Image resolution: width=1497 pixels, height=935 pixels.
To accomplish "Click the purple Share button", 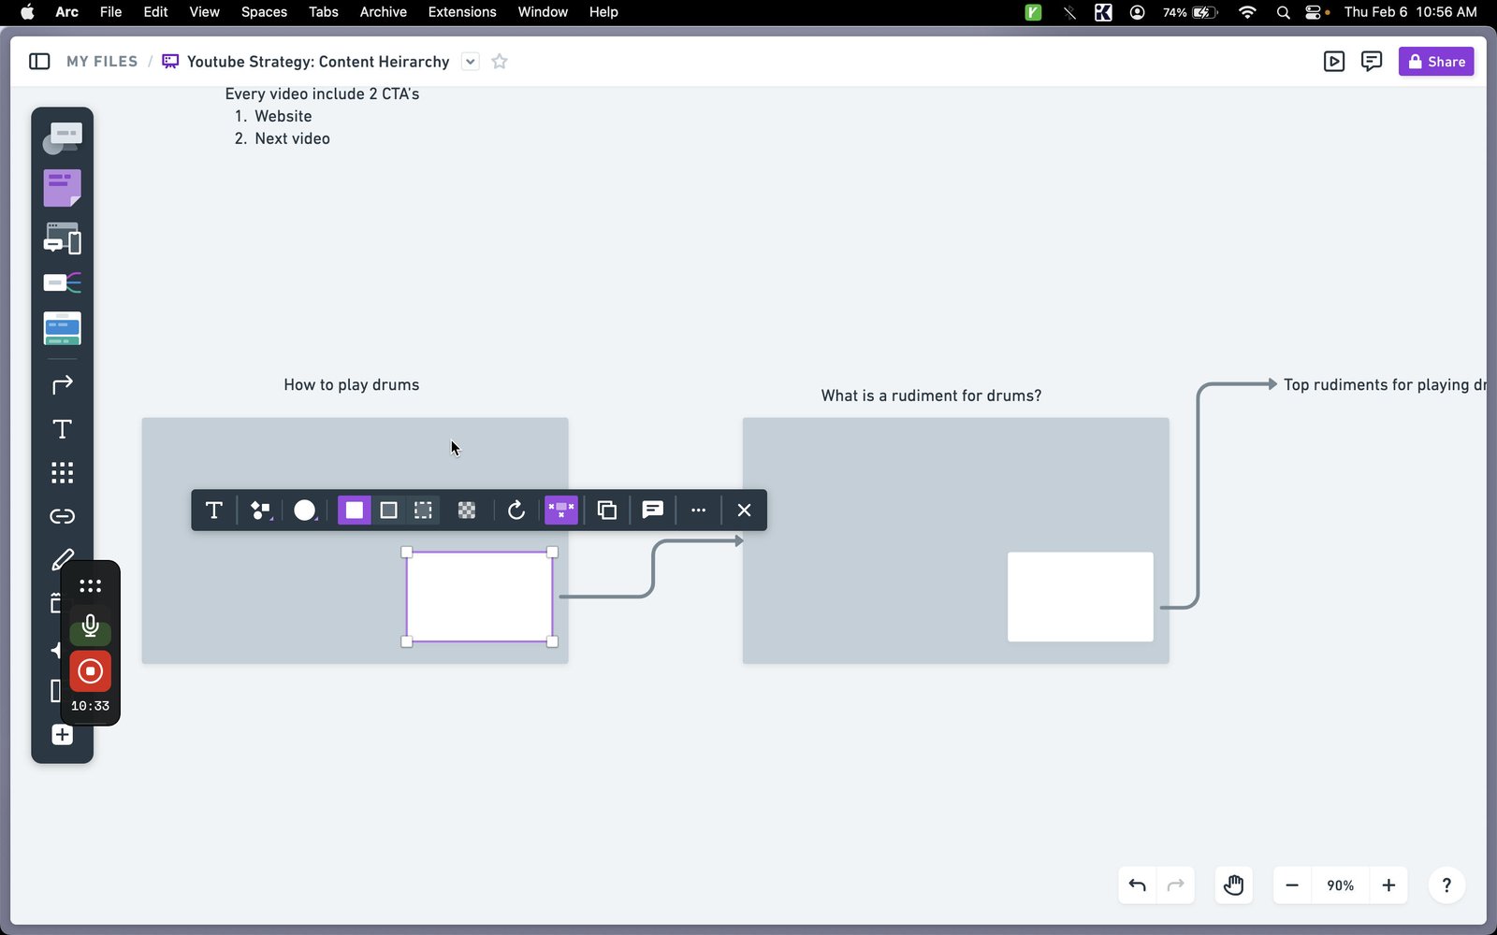I will (1436, 62).
